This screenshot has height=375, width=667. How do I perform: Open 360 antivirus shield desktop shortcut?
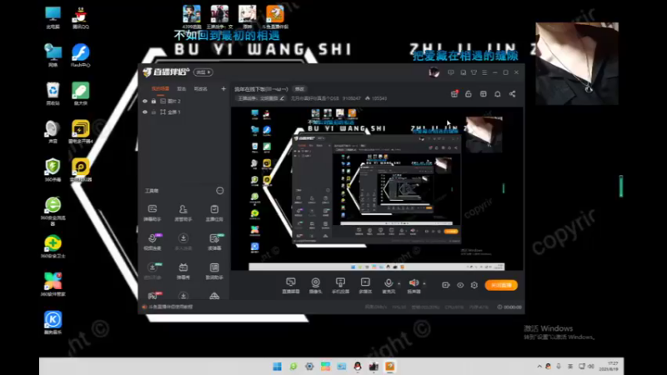(53, 170)
